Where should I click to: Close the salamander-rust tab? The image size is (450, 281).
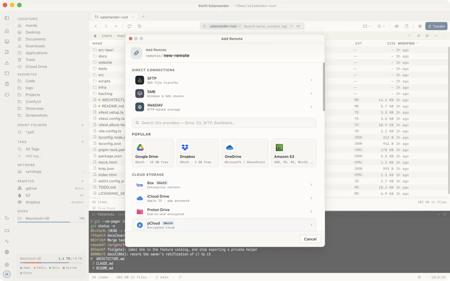coord(132,17)
